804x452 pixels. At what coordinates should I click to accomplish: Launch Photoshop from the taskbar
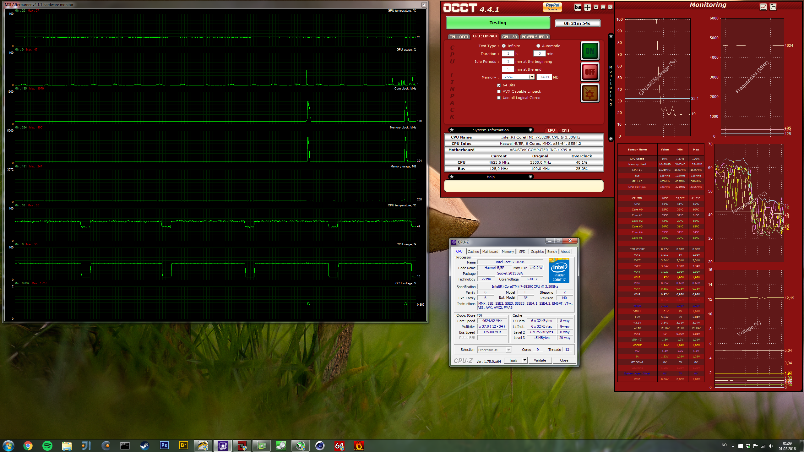click(164, 446)
